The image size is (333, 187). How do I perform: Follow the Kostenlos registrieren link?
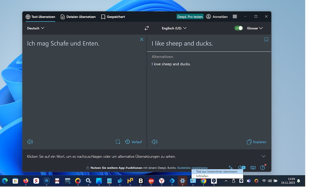(193, 168)
